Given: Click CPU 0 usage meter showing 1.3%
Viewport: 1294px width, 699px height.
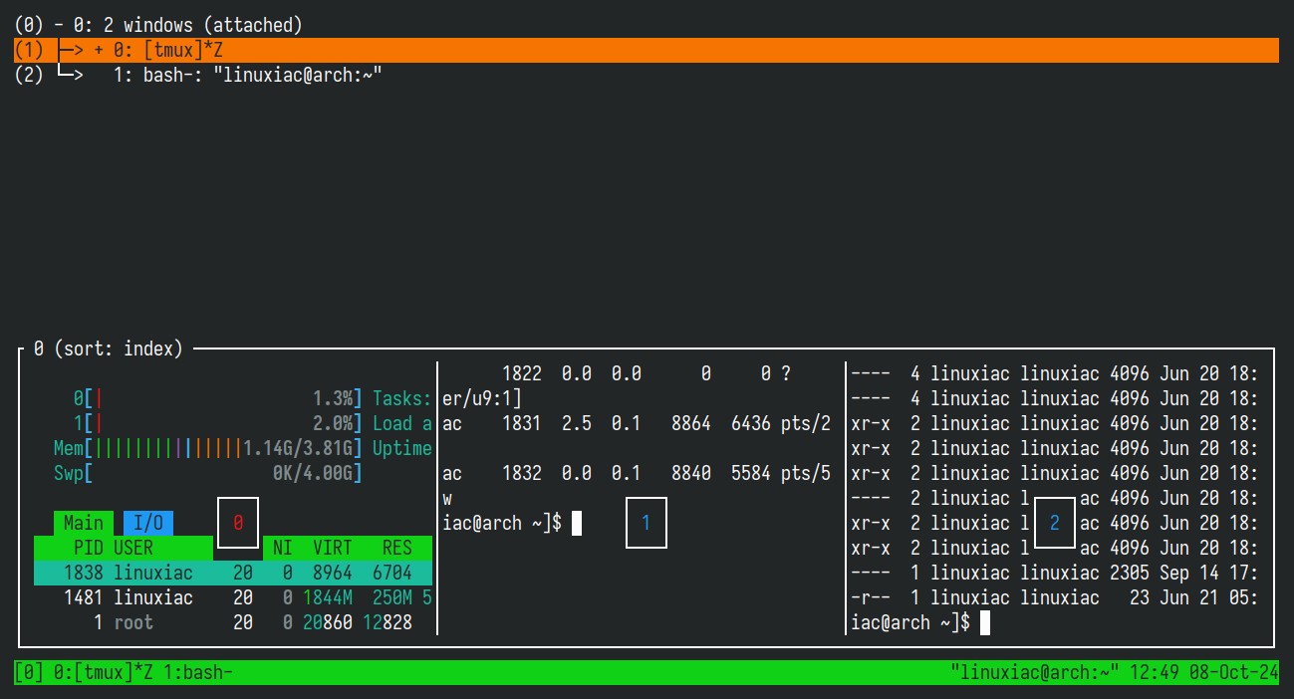Looking at the screenshot, I should (218, 398).
